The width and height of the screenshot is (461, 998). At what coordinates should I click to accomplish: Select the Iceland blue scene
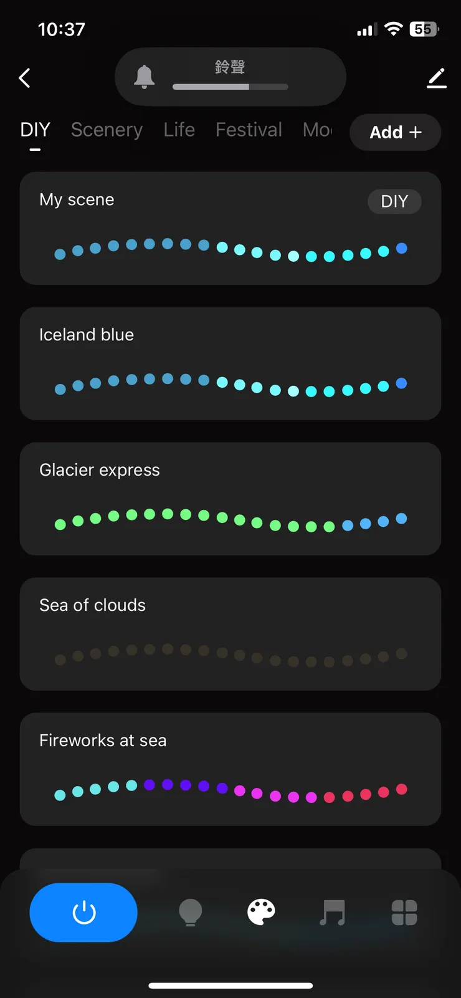[230, 363]
